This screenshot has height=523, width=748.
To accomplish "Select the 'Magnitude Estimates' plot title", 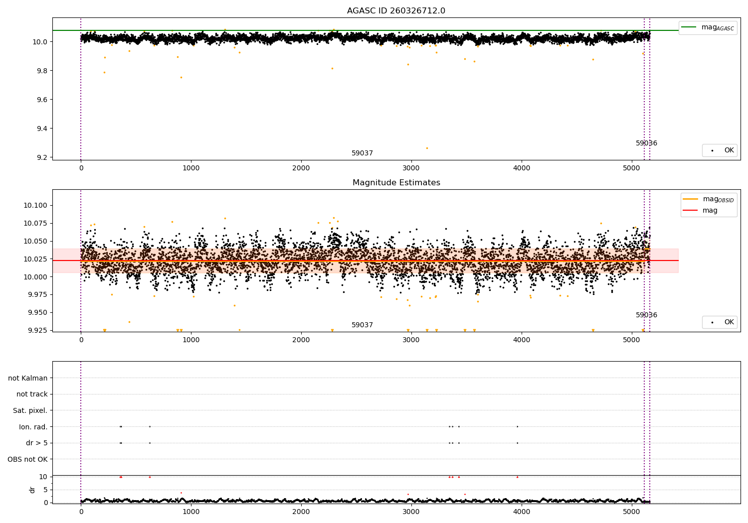I will click(396, 183).
